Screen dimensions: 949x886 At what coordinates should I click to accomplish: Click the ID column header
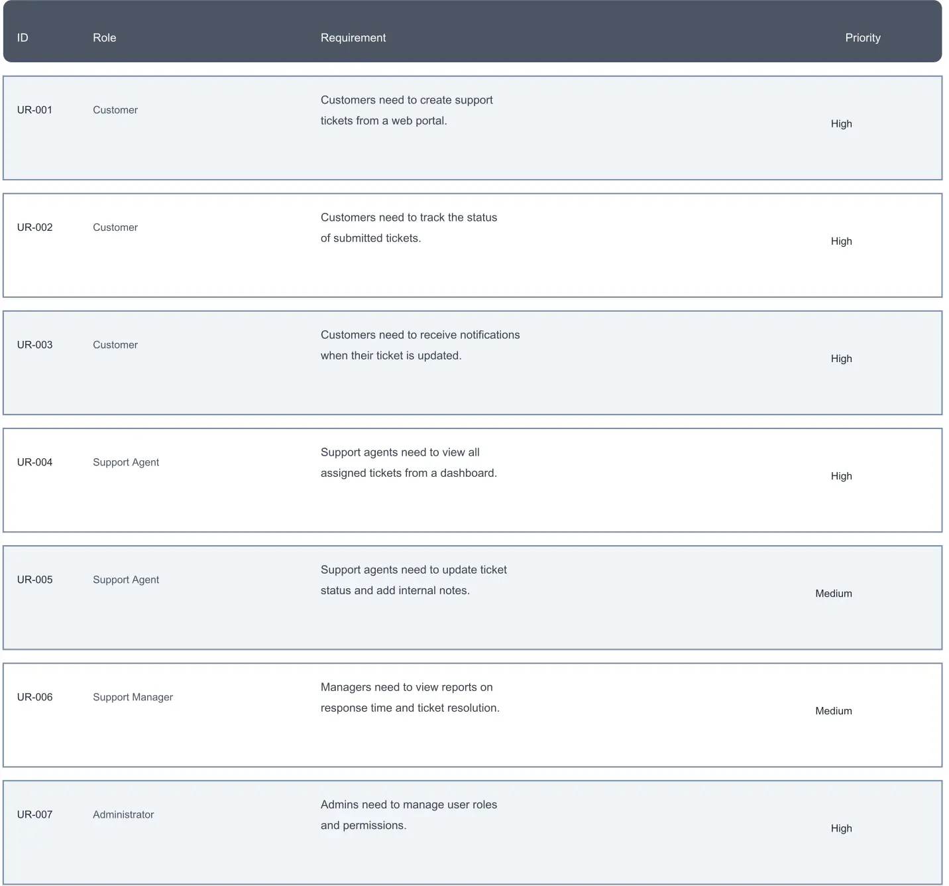tap(23, 38)
